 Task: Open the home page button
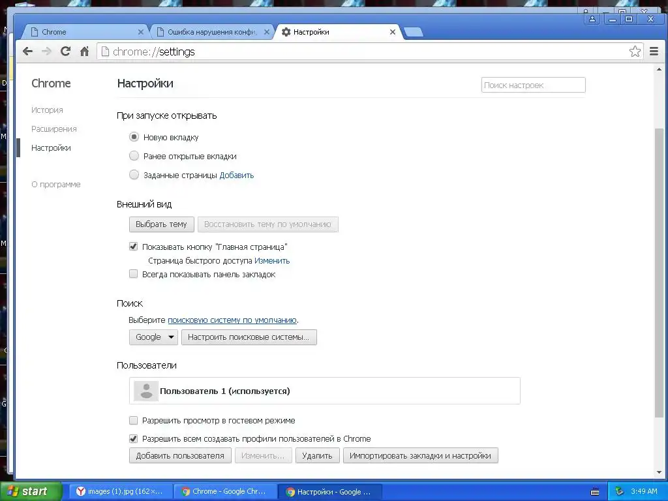[84, 52]
